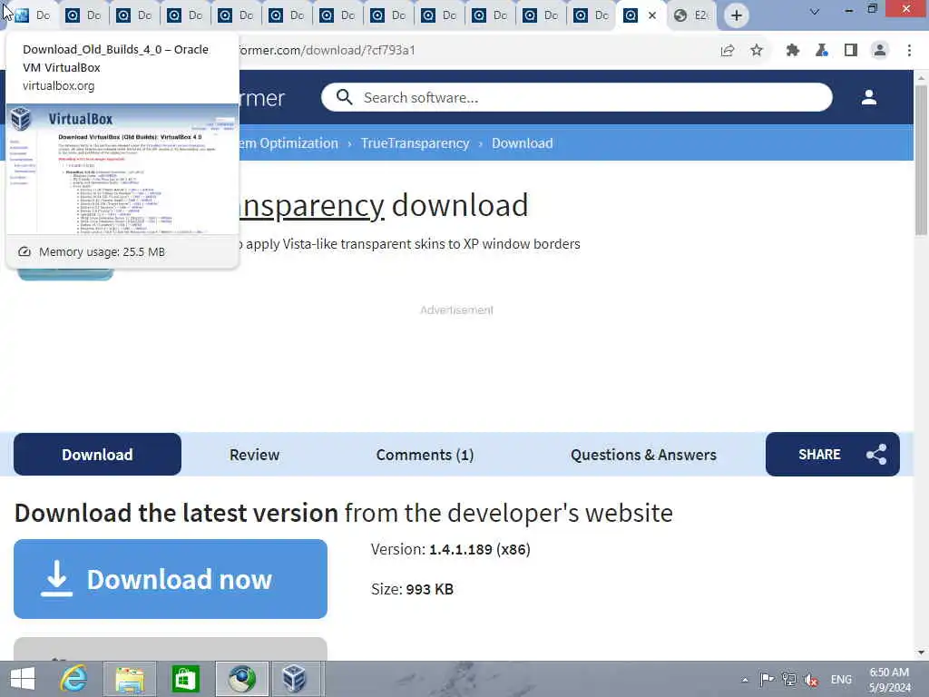Viewport: 929px width, 697px height.
Task: Click the Search software input field
Action: click(x=576, y=97)
